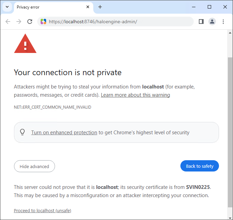Viewport: 233px width, 220px height.
Task: Click the site information icon in address bar
Action: (43, 22)
